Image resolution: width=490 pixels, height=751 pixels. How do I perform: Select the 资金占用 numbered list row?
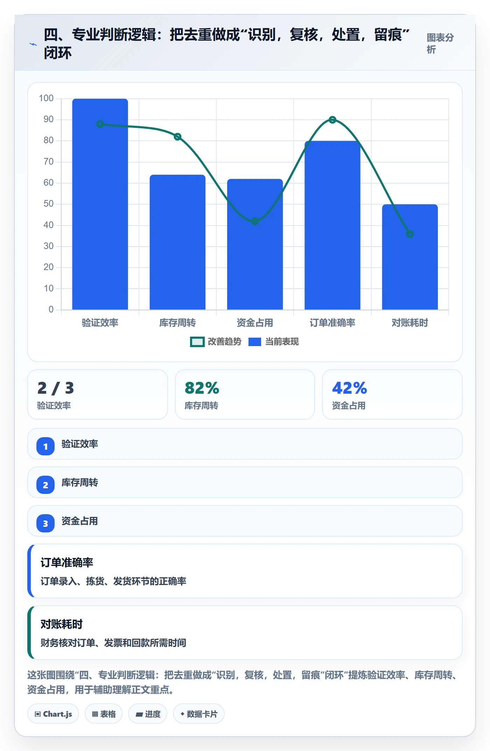tap(245, 521)
